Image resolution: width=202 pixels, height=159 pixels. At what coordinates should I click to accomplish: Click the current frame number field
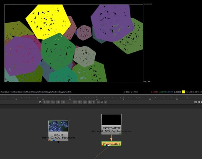pyautogui.click(x=69, y=102)
